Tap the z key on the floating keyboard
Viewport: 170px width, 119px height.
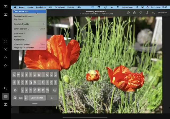click(35, 75)
